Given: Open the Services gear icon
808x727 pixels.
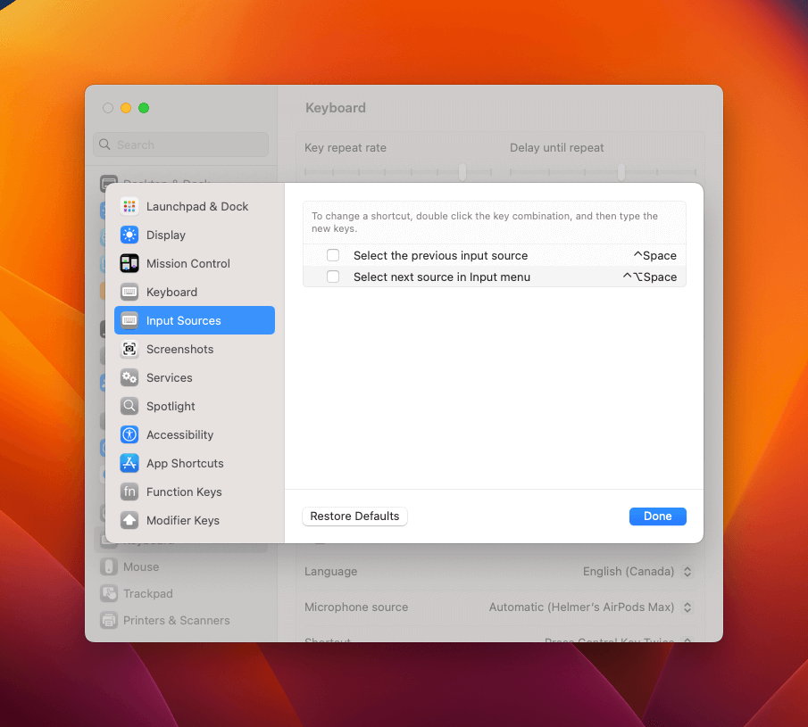Looking at the screenshot, I should coord(129,378).
